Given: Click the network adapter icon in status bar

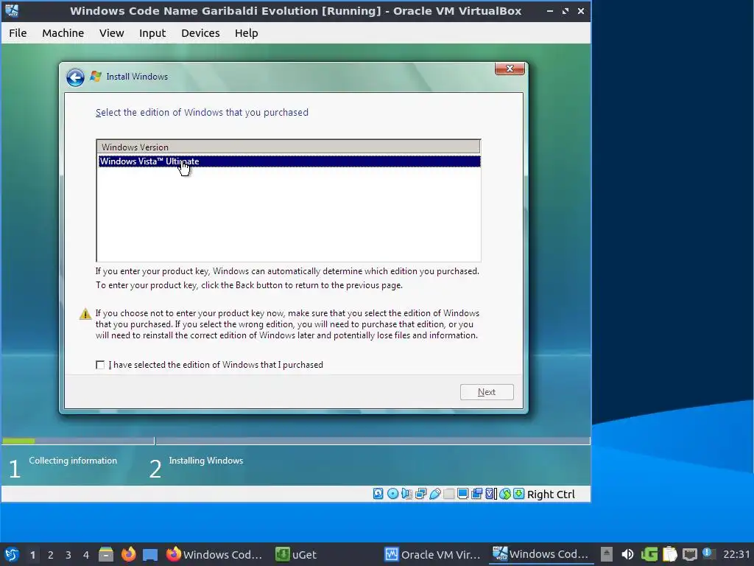Looking at the screenshot, I should pos(420,494).
